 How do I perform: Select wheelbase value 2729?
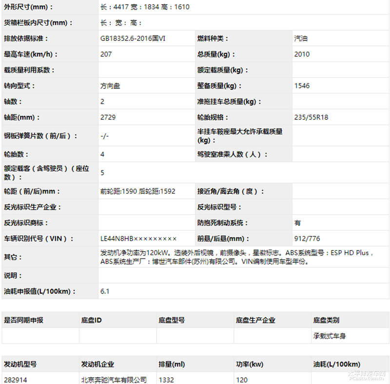(x=108, y=117)
